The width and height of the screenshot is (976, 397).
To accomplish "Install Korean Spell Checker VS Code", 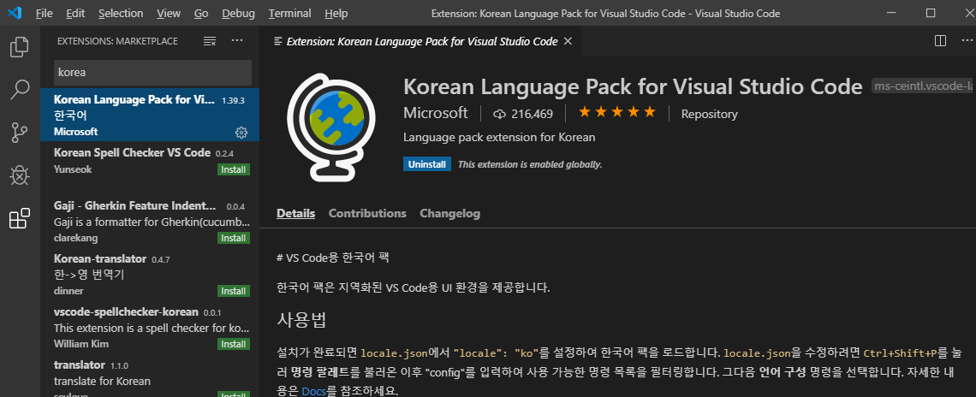I will click(234, 170).
